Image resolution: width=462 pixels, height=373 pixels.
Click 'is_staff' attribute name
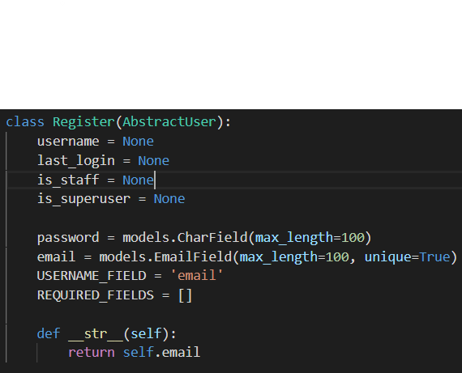[68, 180]
